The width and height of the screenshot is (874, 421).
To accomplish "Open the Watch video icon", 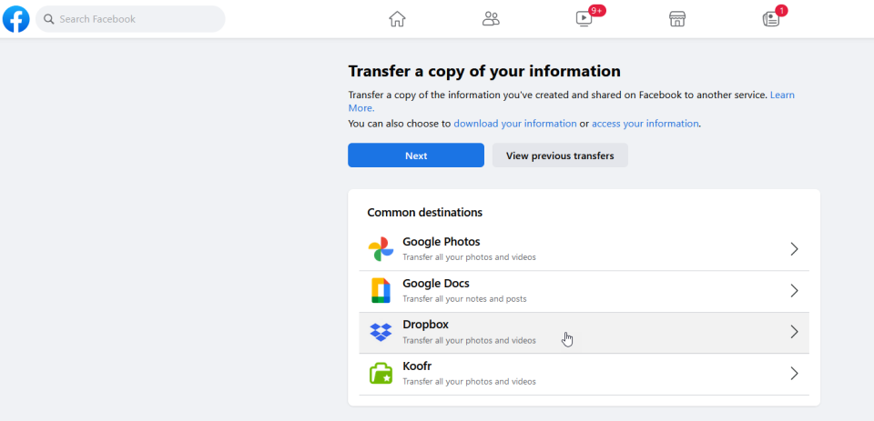I will 584,18.
